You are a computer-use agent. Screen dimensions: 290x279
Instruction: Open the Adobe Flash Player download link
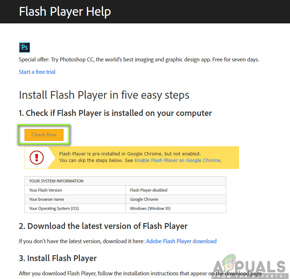[x=181, y=241]
